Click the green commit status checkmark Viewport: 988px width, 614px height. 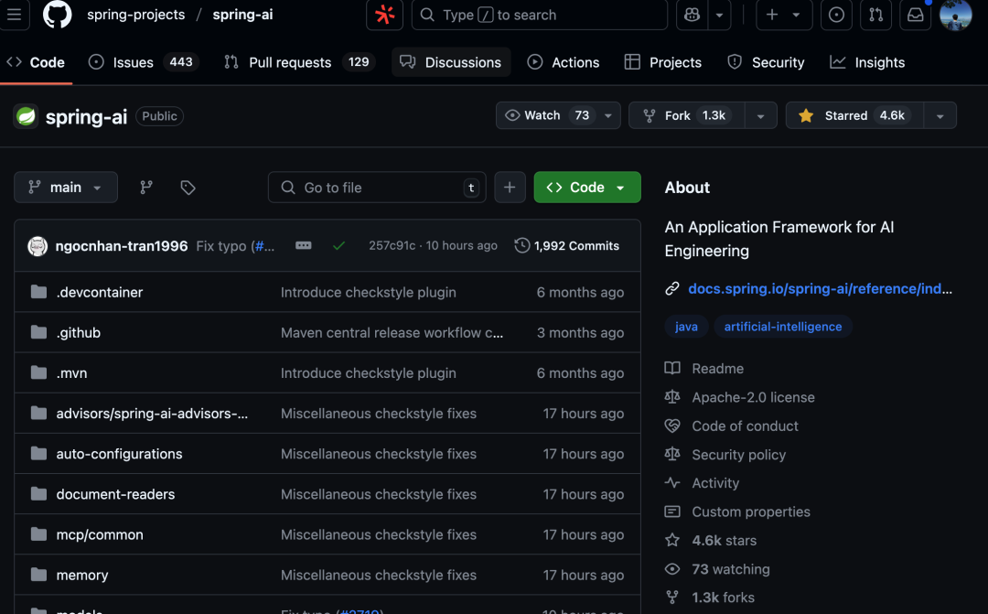pyautogui.click(x=339, y=246)
